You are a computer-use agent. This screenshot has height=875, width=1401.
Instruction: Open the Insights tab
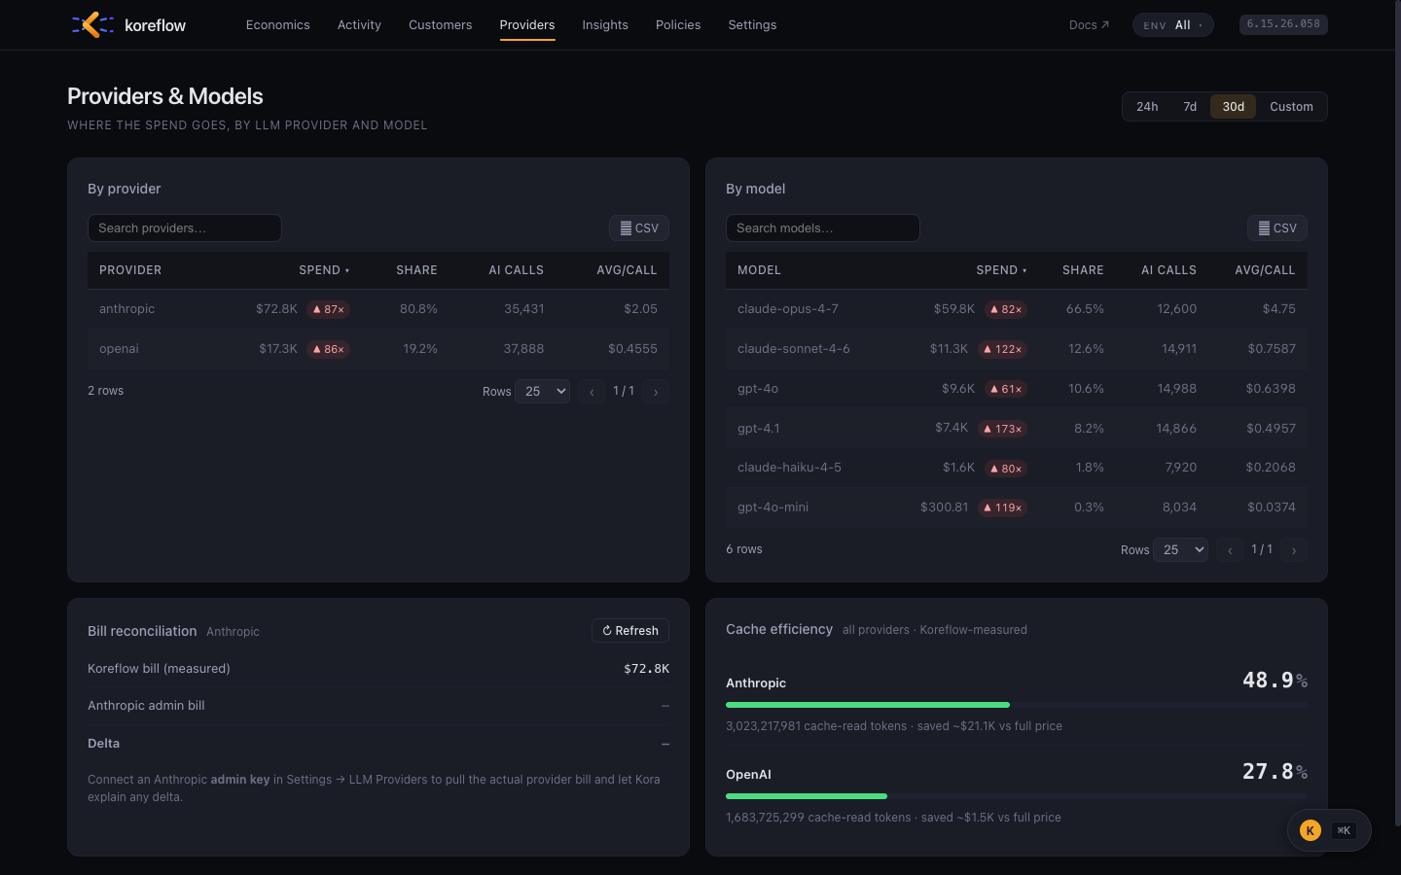coord(605,25)
